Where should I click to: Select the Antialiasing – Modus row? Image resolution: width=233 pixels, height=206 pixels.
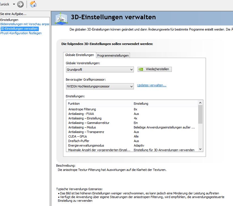click(x=132, y=127)
